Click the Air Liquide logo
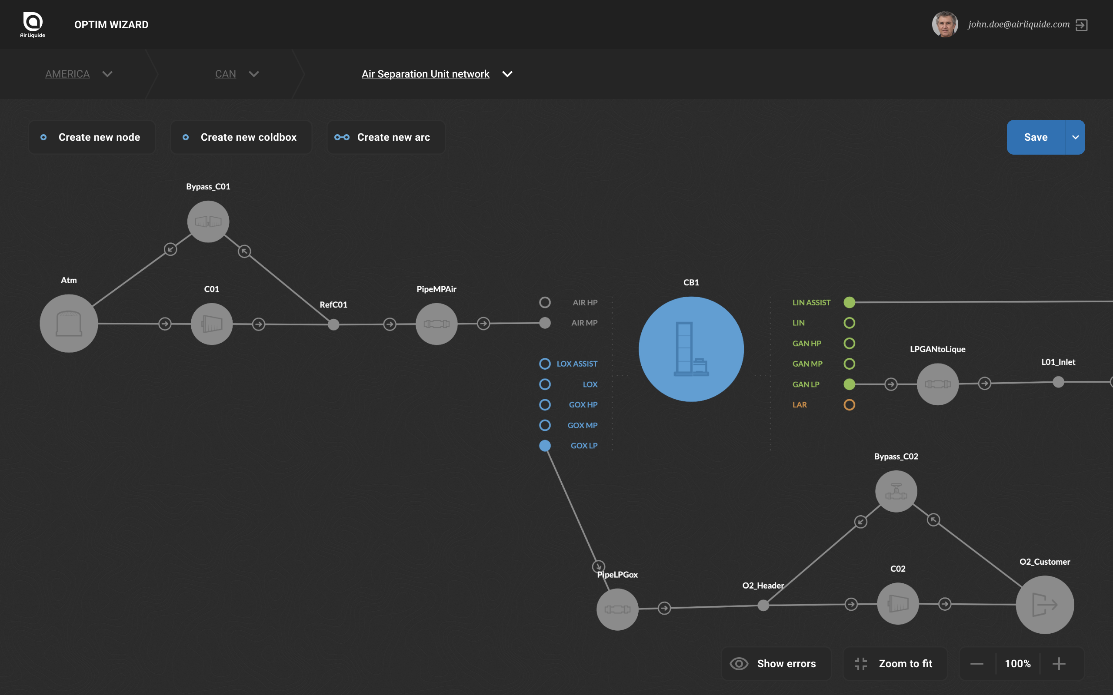 [x=33, y=24]
